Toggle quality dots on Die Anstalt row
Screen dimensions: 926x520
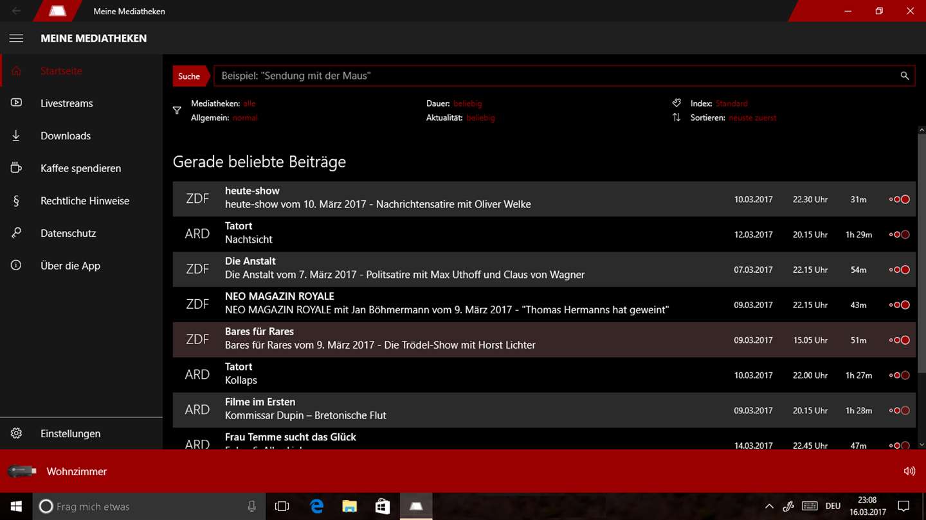(900, 270)
